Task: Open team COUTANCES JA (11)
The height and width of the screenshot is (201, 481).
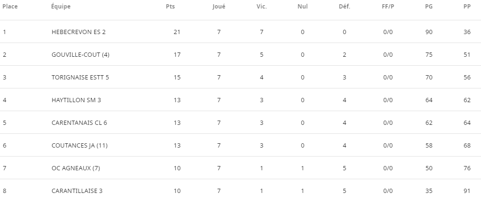Action: [x=80, y=145]
